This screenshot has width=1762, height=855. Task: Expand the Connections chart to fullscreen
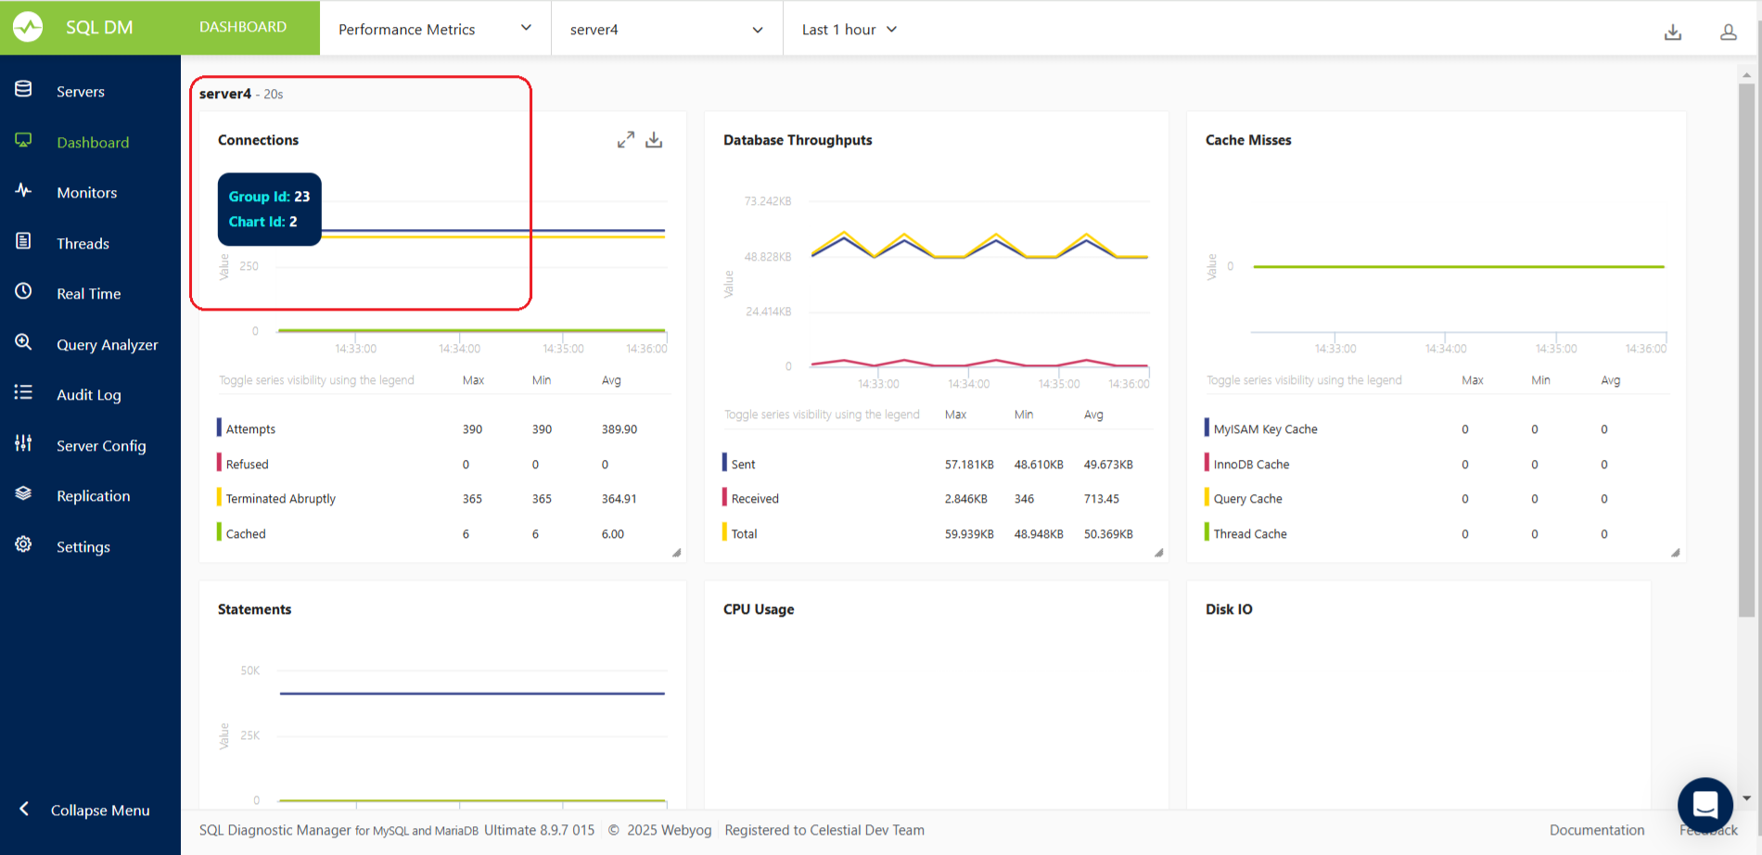coord(626,139)
